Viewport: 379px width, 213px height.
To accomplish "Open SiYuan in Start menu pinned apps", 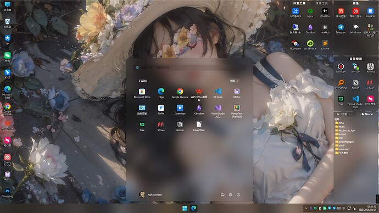I will coord(161,126).
